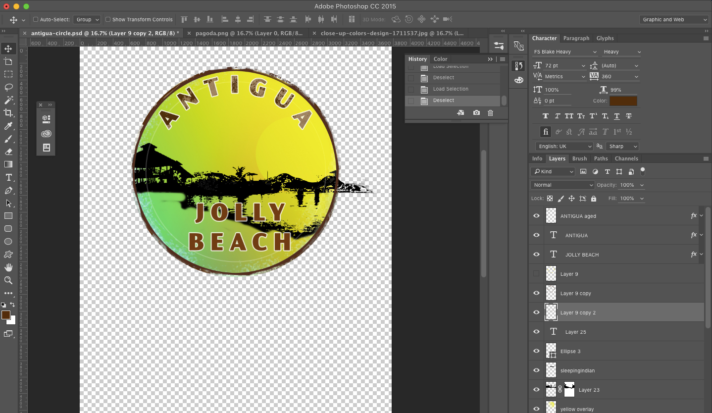712x413 pixels.
Task: Select the Horizontal Type tool
Action: coord(8,177)
